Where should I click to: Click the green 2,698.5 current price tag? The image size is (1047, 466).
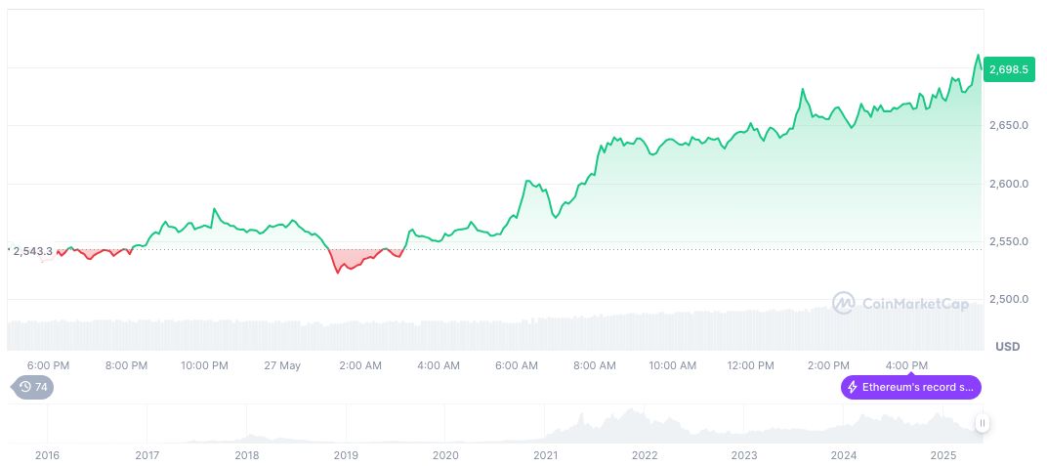click(1009, 69)
